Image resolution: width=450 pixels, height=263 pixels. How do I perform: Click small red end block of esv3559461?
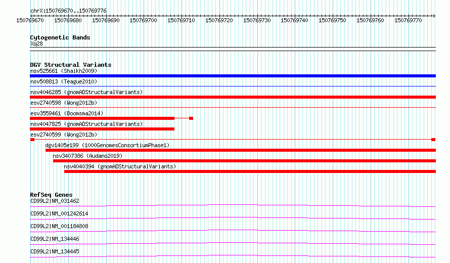pyautogui.click(x=191, y=118)
